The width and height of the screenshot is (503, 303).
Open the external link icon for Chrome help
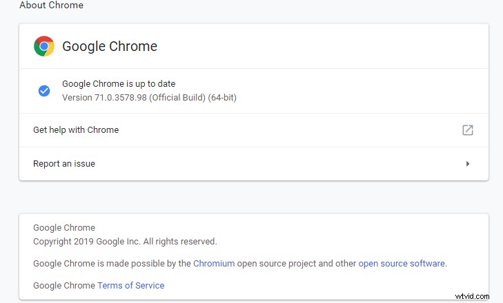[x=467, y=130]
